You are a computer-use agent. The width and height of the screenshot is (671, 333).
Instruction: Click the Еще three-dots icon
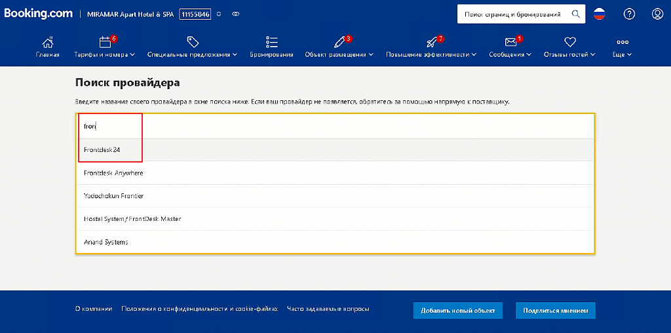[x=623, y=42]
